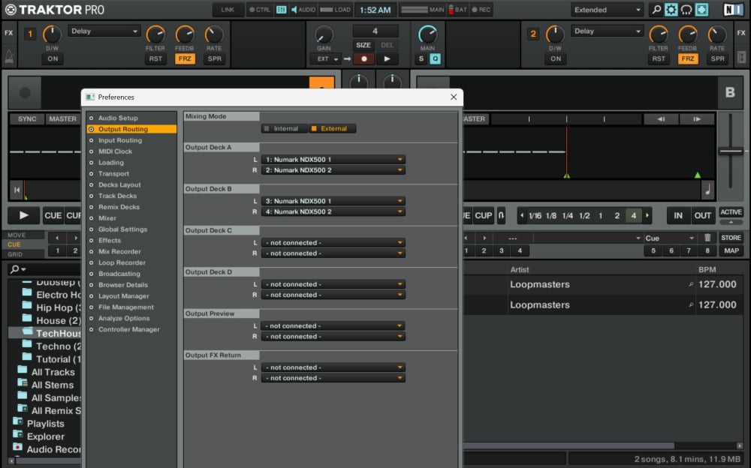Jump to track start on Deck A
This screenshot has width=751, height=468.
coord(17,190)
